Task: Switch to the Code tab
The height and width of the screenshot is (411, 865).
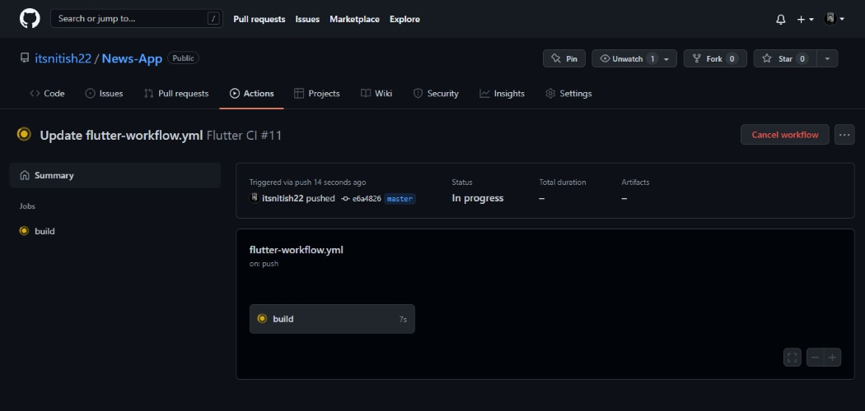Action: 48,94
